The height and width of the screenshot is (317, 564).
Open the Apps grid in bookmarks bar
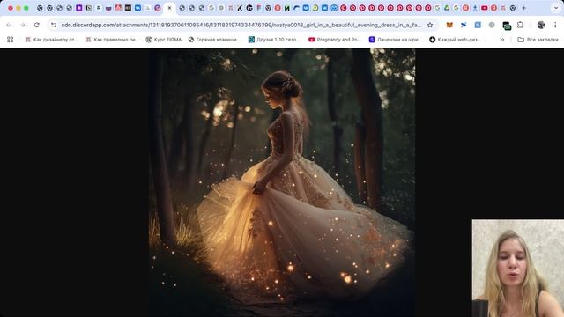tap(10, 40)
